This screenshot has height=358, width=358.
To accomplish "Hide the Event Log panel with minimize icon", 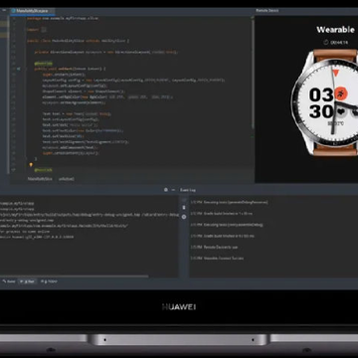I will (x=173, y=190).
